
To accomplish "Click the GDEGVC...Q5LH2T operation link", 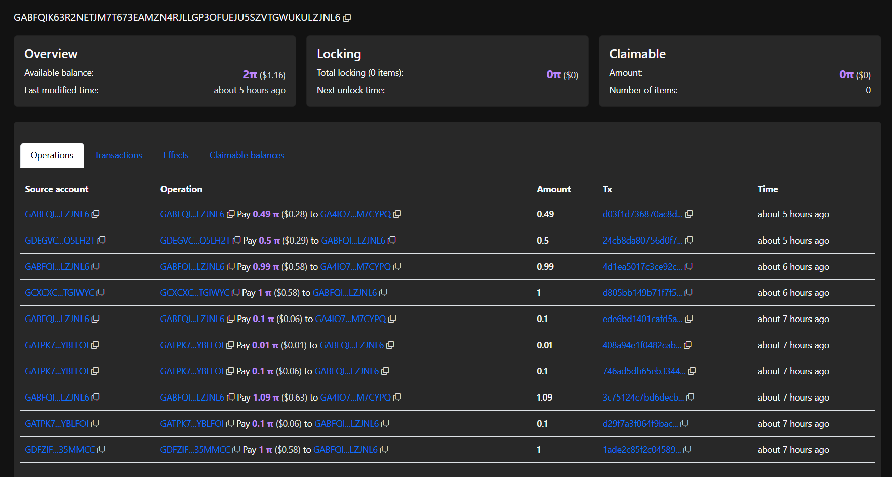I will (x=195, y=241).
